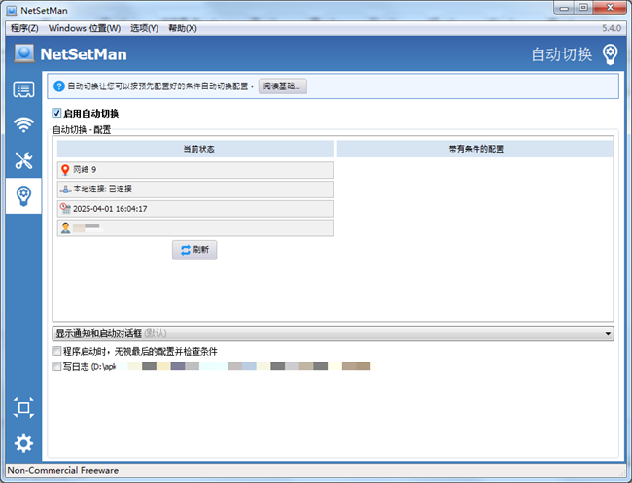Click the red location pin icon

65,170
